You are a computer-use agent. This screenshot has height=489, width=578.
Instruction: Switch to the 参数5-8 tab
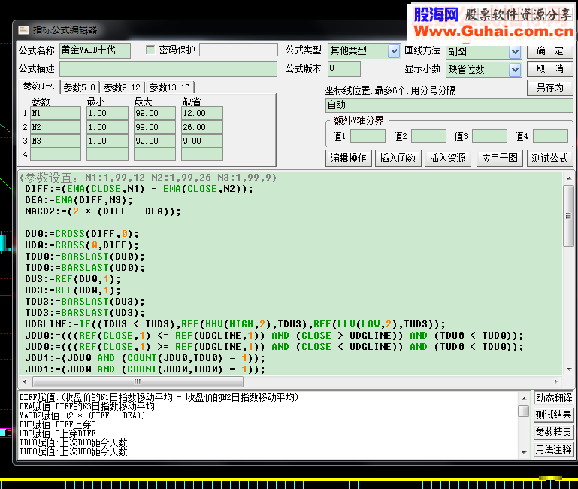coord(79,87)
